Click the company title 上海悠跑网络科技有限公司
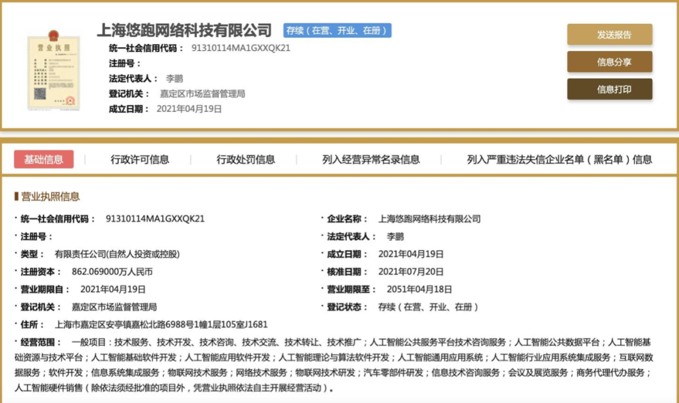Image resolution: width=679 pixels, height=403 pixels. pos(184,30)
